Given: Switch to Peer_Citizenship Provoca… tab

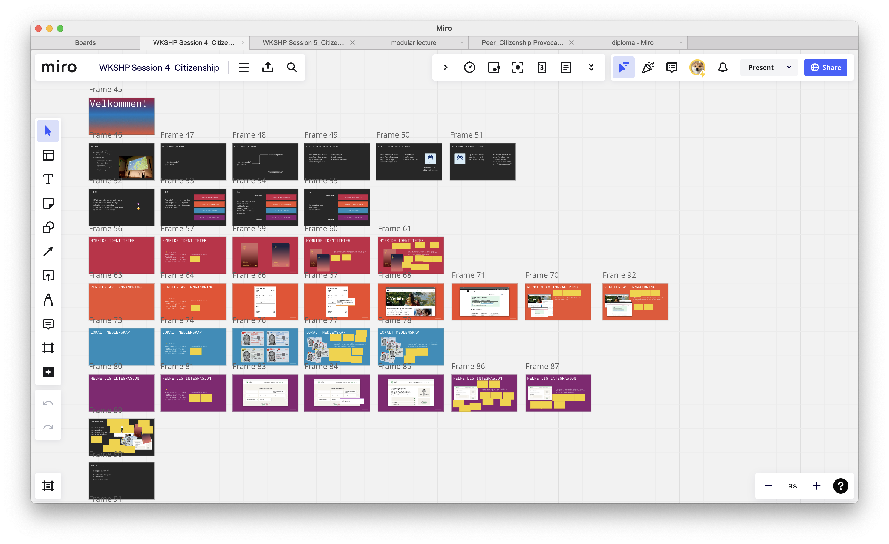Looking at the screenshot, I should click(x=523, y=43).
